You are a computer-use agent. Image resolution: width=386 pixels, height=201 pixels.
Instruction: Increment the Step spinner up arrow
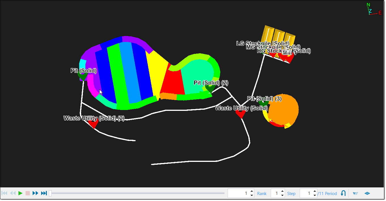pos(282,191)
